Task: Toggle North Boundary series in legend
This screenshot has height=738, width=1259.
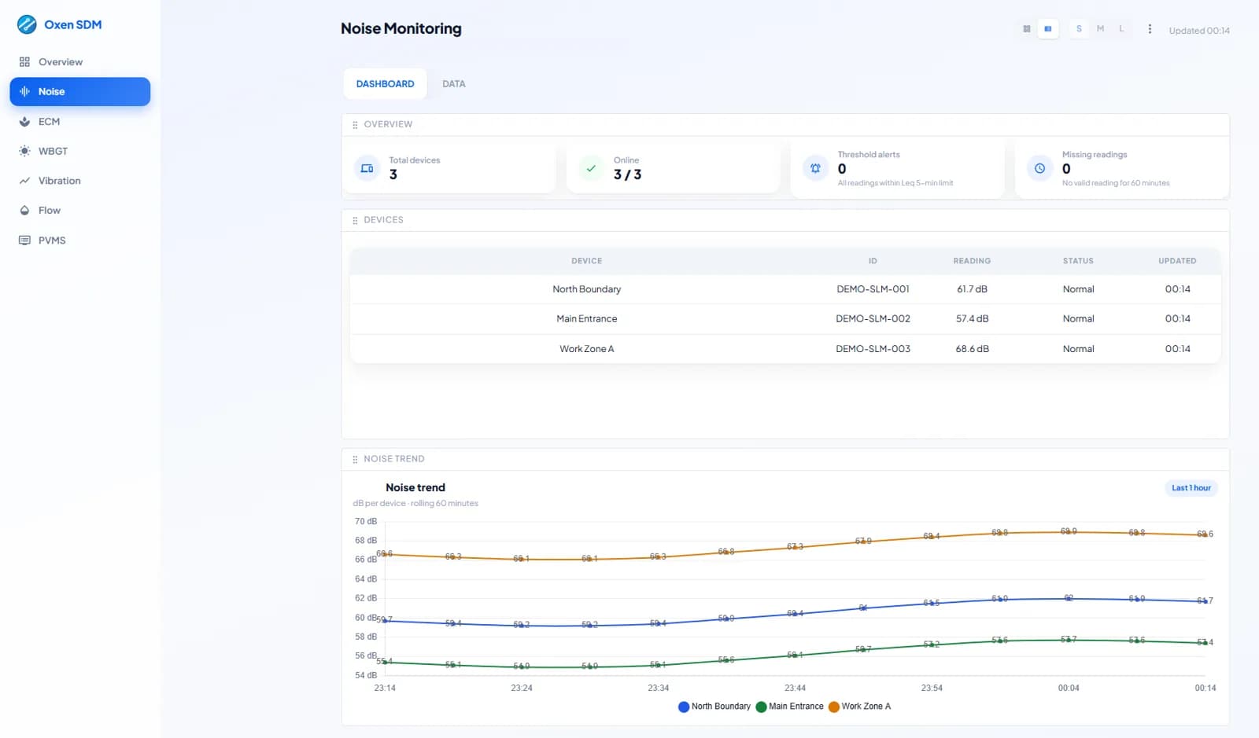Action: (x=714, y=707)
